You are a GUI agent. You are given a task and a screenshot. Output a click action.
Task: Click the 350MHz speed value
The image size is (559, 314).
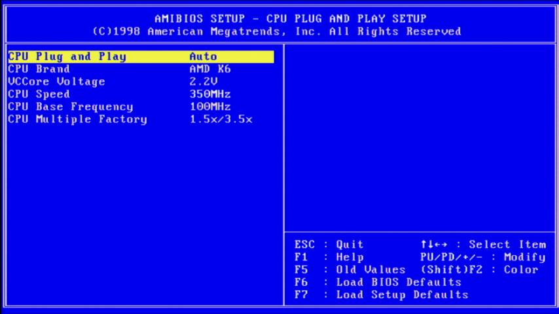coord(209,94)
